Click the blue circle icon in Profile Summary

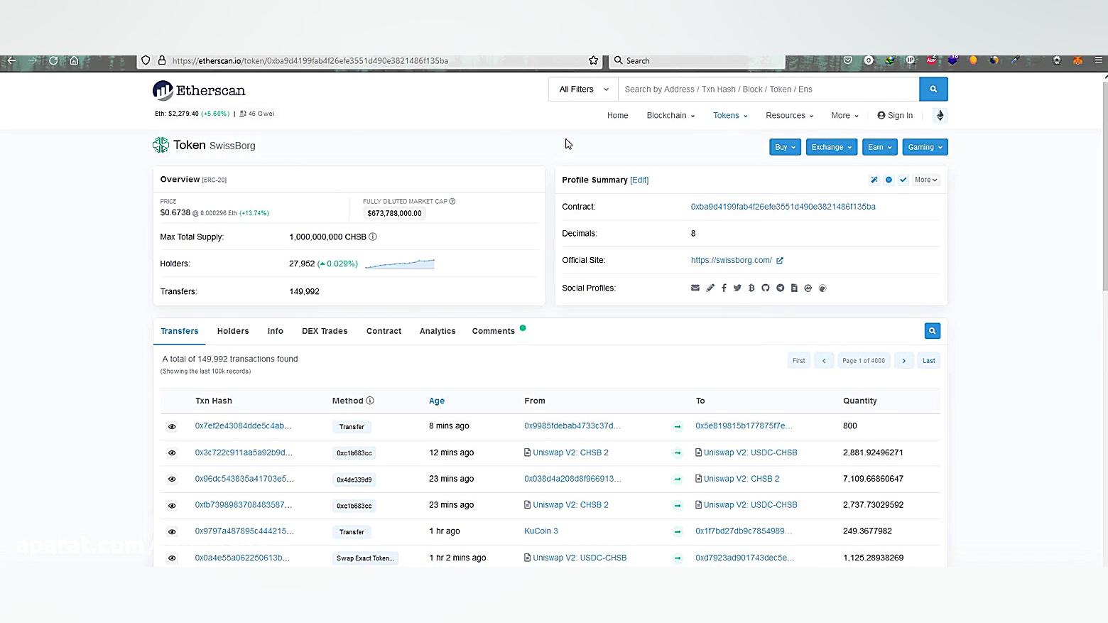click(889, 180)
